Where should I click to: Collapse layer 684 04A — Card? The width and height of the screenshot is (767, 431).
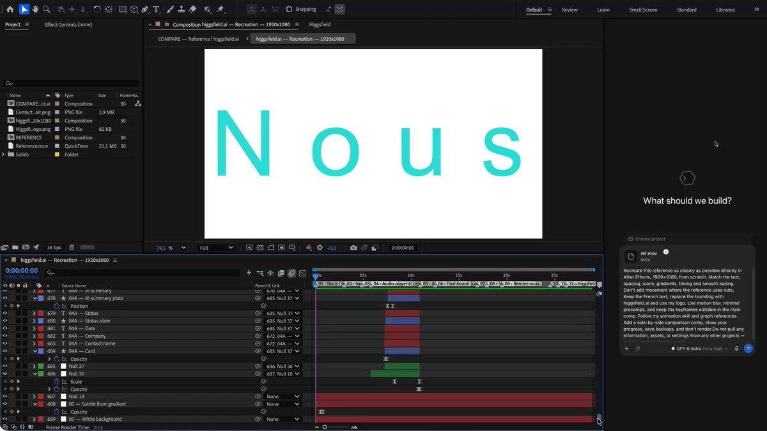35,351
